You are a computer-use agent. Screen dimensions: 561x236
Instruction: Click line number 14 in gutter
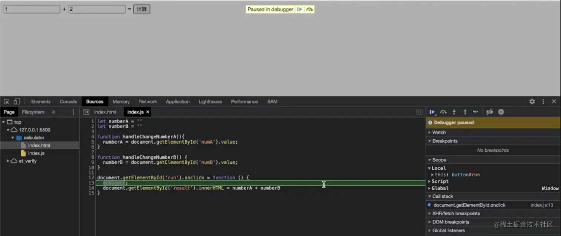coord(92,188)
